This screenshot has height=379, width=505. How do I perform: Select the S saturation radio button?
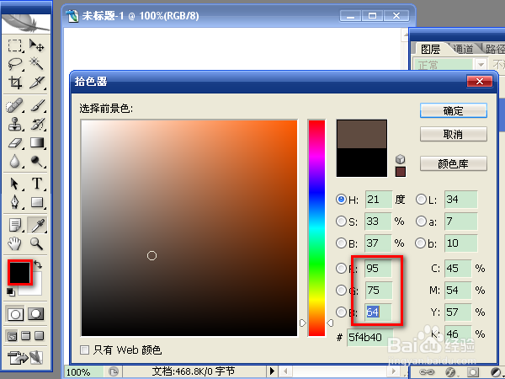point(341,221)
